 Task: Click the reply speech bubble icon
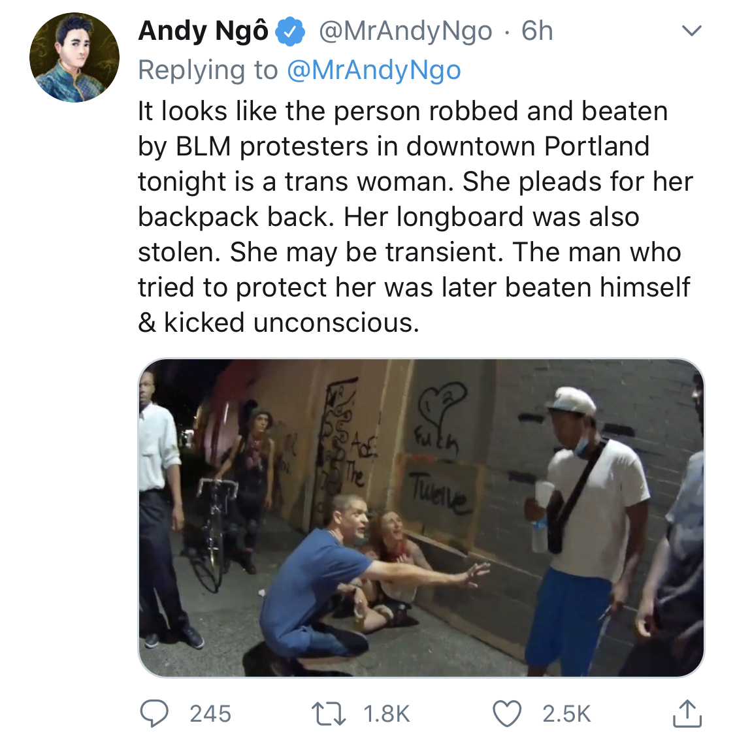154,714
